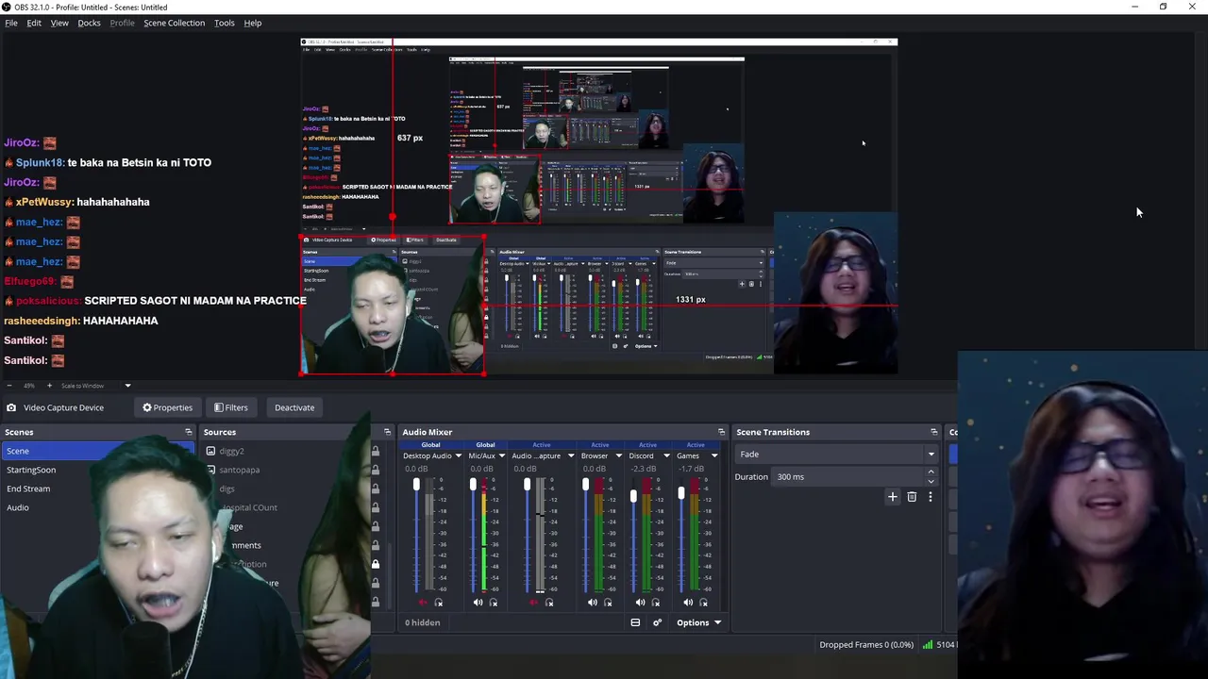The height and width of the screenshot is (679, 1208).
Task: Open the File menu
Action: (x=11, y=23)
